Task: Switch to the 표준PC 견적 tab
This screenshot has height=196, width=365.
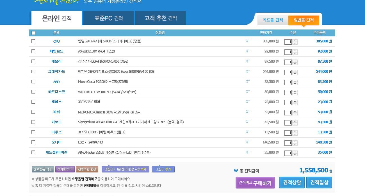Action: click(x=108, y=18)
